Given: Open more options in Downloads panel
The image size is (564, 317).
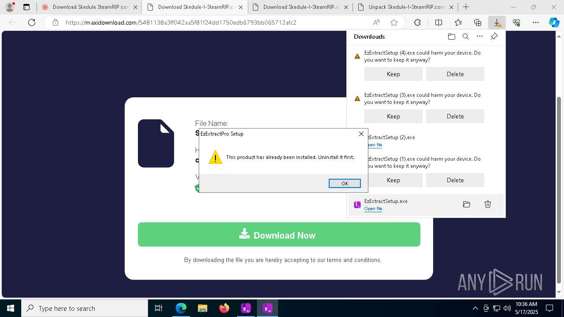Looking at the screenshot, I should [480, 37].
